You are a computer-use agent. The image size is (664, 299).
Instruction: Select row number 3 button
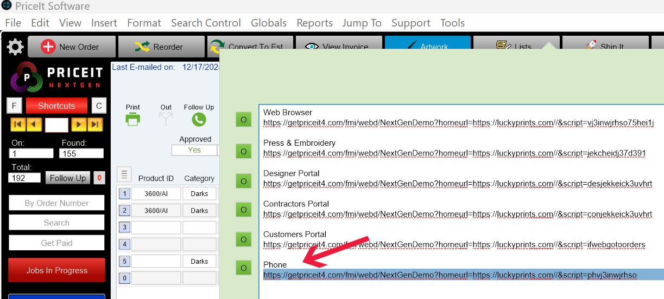click(124, 227)
